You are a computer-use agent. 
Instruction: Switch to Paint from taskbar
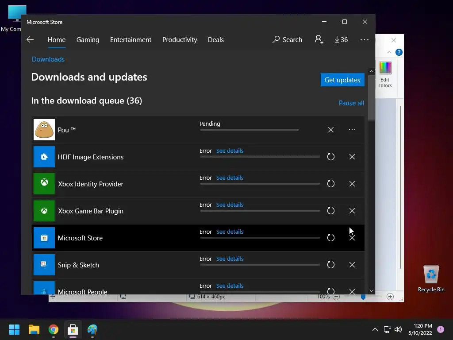click(x=92, y=329)
